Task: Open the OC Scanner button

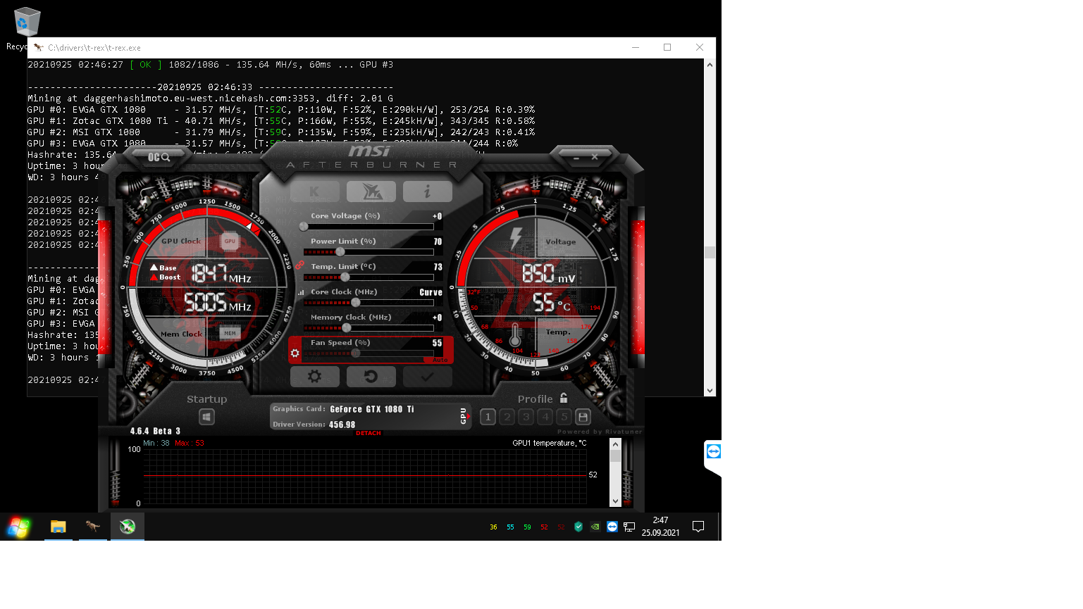Action: (x=159, y=157)
